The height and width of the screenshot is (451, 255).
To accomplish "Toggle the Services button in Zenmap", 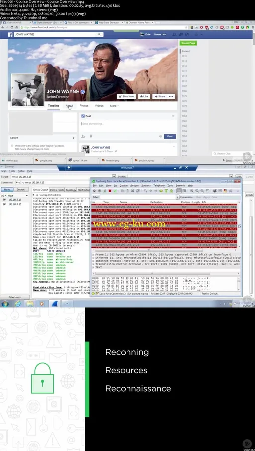I will (x=21, y=190).
